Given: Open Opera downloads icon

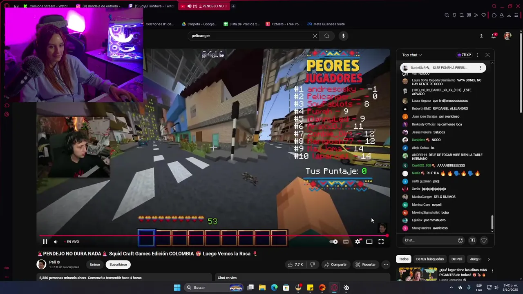Looking at the screenshot, I should tap(509, 15).
